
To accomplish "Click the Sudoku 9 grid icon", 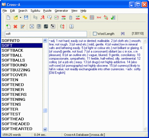I will tap(32, 26).
